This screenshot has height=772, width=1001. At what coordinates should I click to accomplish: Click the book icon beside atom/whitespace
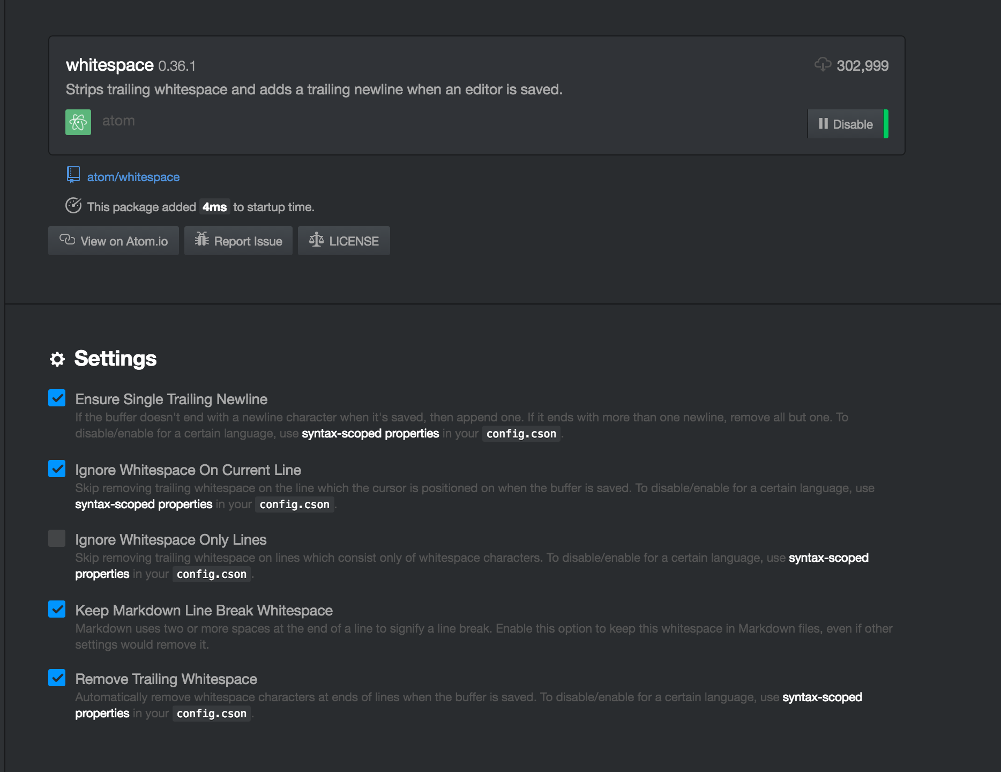point(72,175)
